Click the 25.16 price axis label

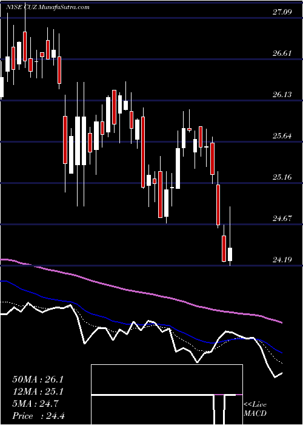point(282,177)
